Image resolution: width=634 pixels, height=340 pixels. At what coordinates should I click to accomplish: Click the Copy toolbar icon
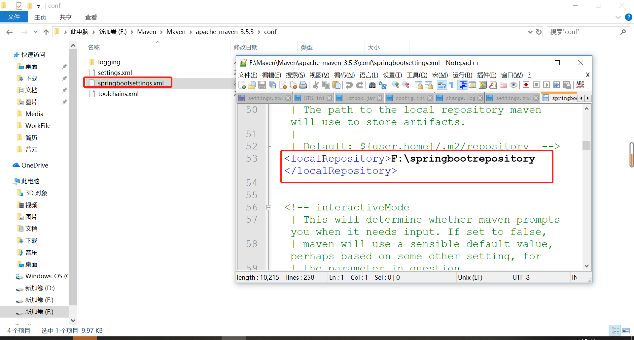326,85
